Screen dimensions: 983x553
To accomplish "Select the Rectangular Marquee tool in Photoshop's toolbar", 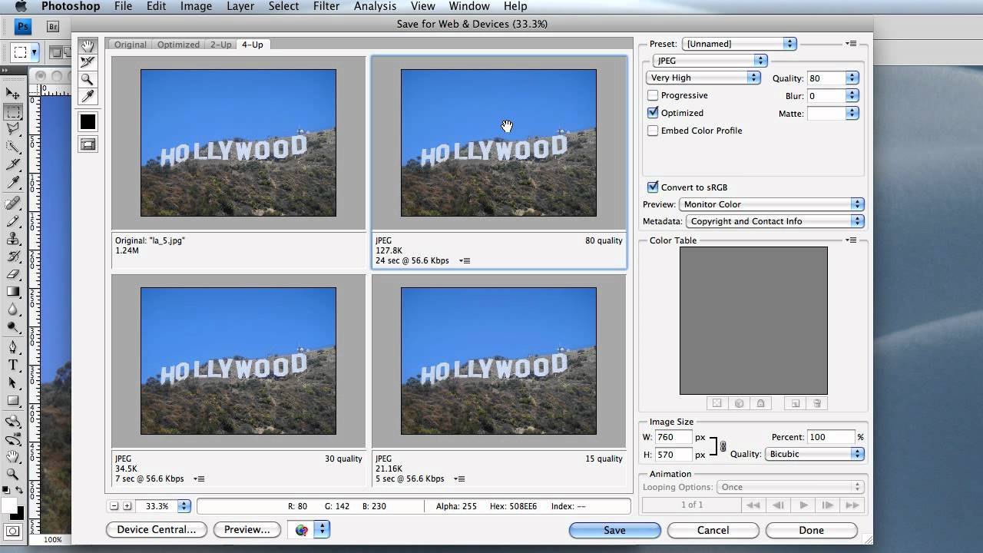I will 13,112.
